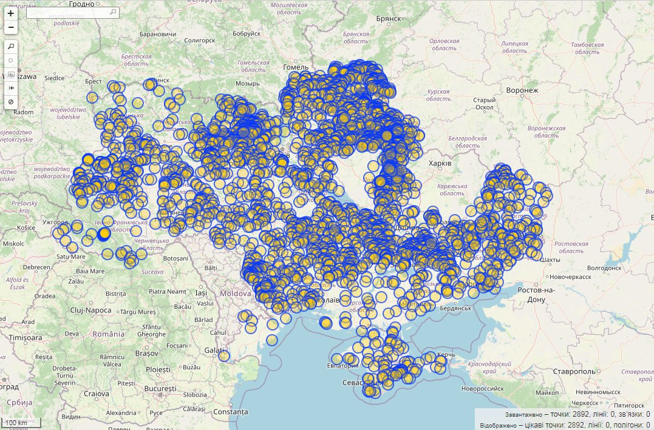Viewport: 654px width, 430px height.
Task: Click the back-arrow collapse icon in left toolbar
Action: tap(11, 88)
